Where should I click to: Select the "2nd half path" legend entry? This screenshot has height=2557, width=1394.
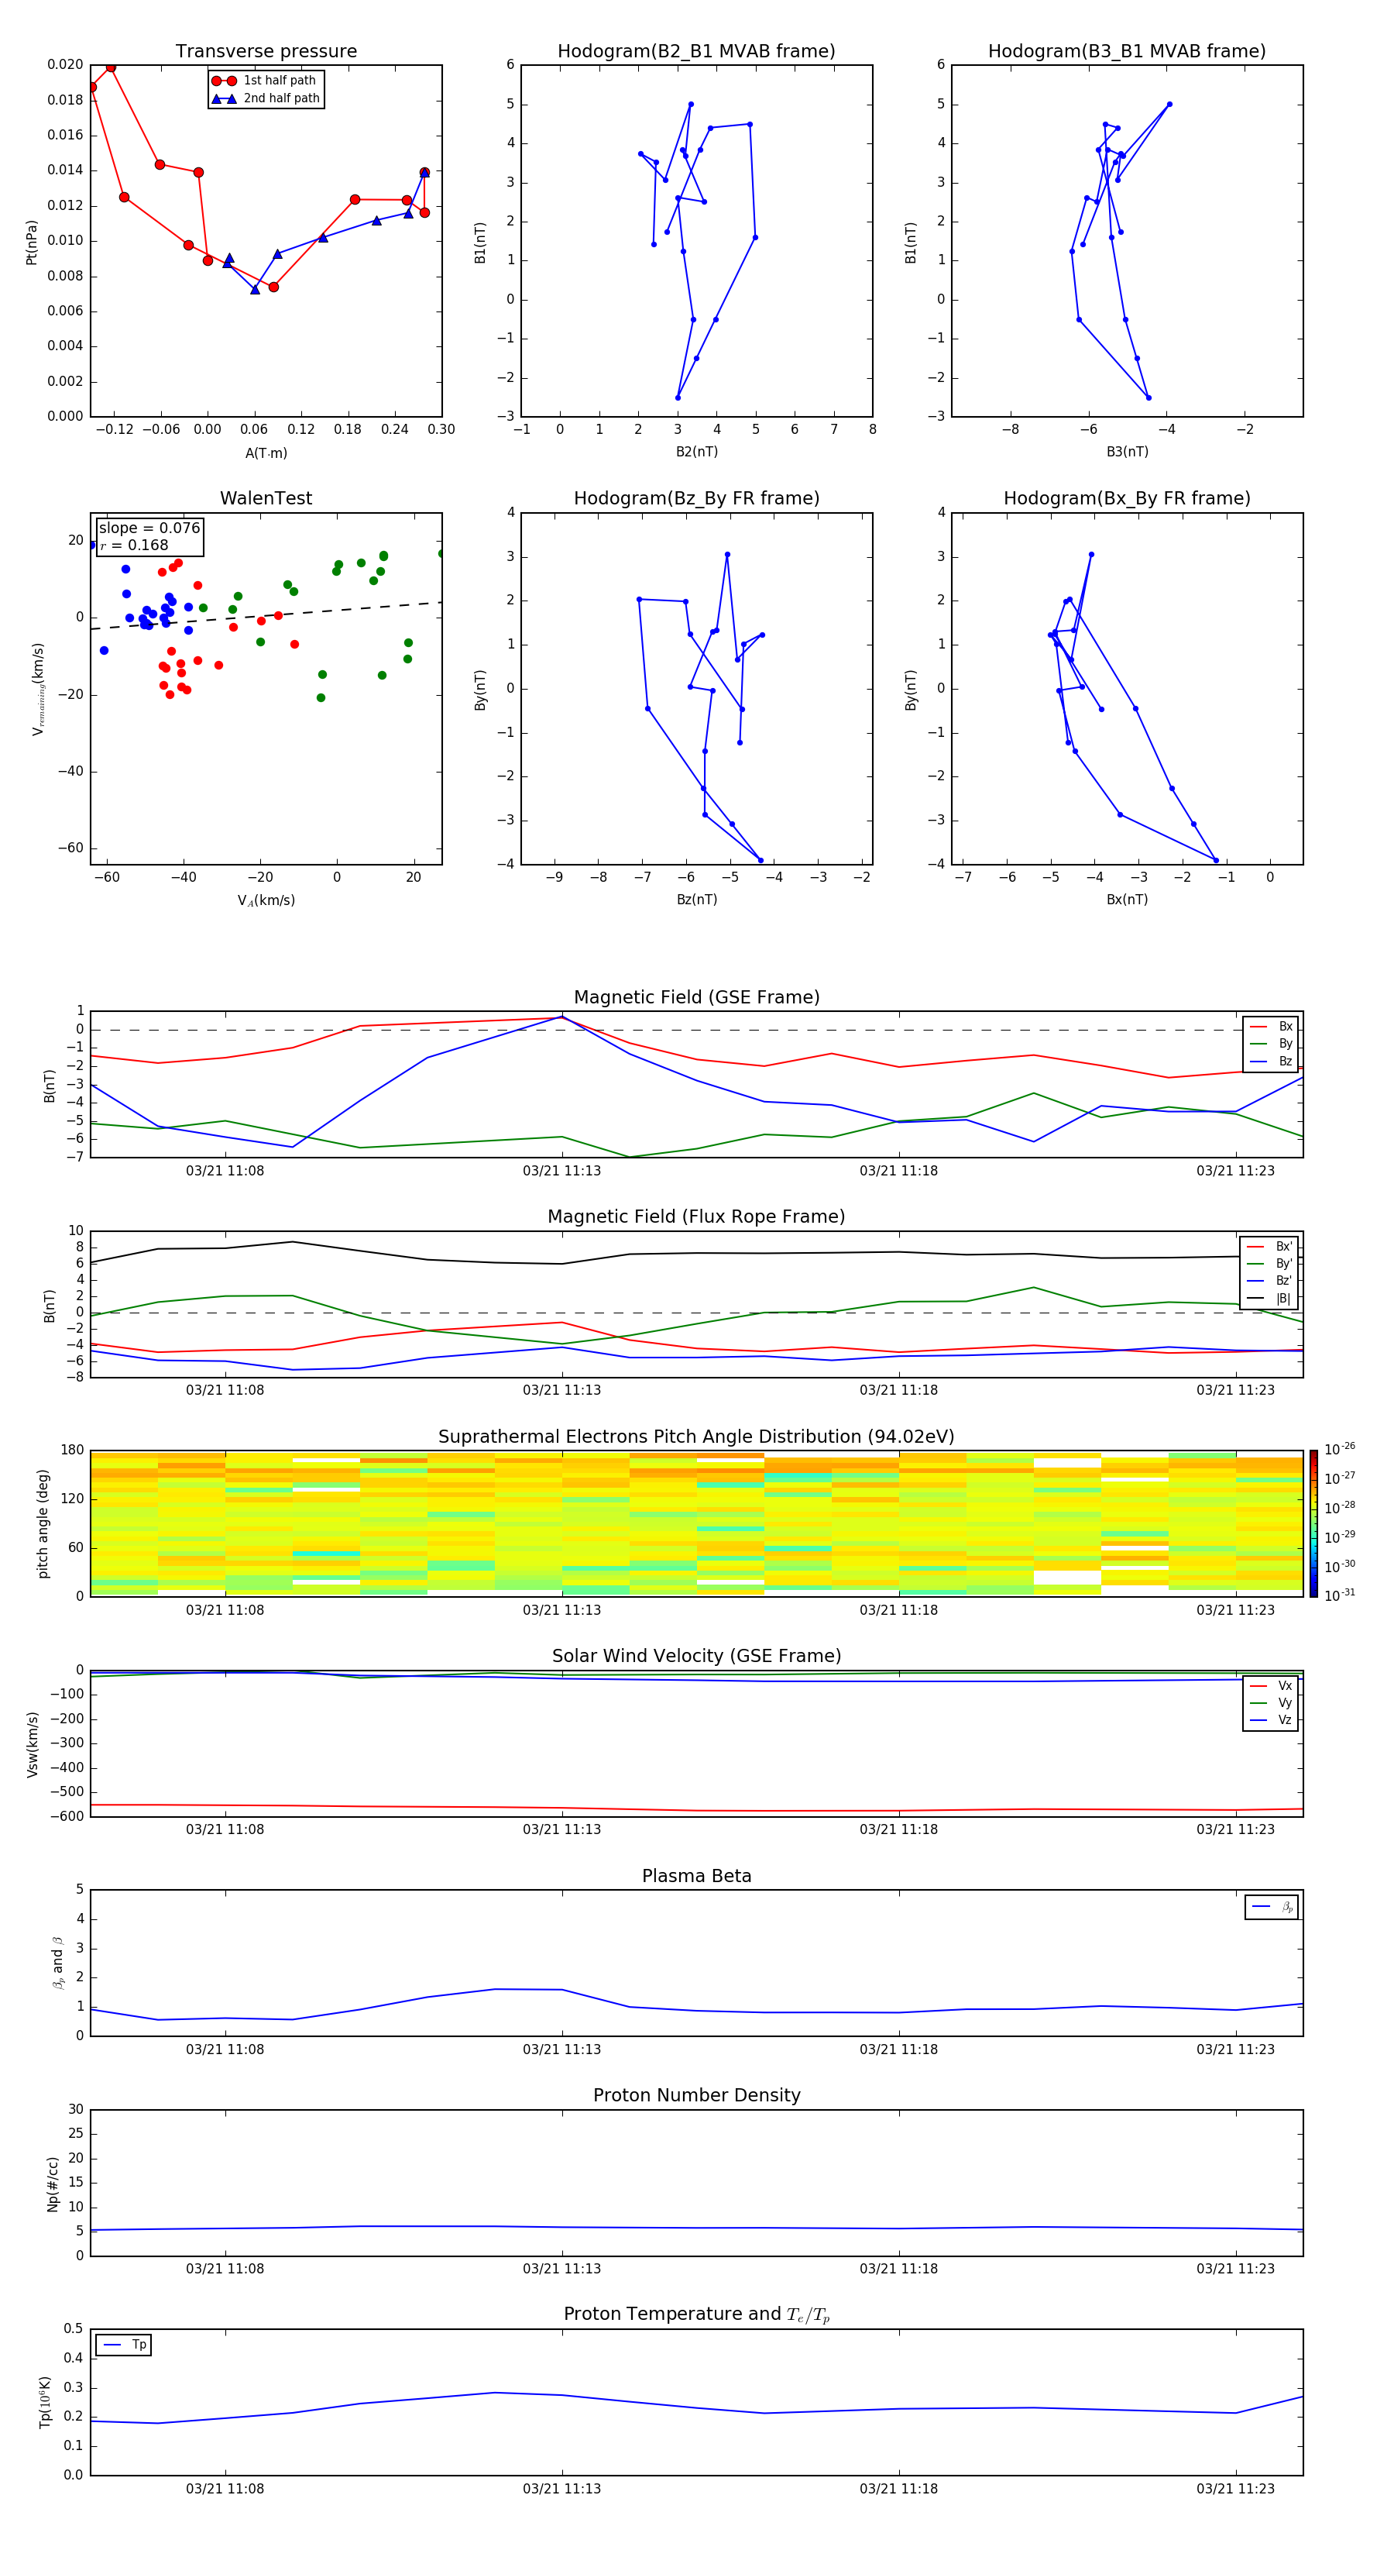[265, 98]
